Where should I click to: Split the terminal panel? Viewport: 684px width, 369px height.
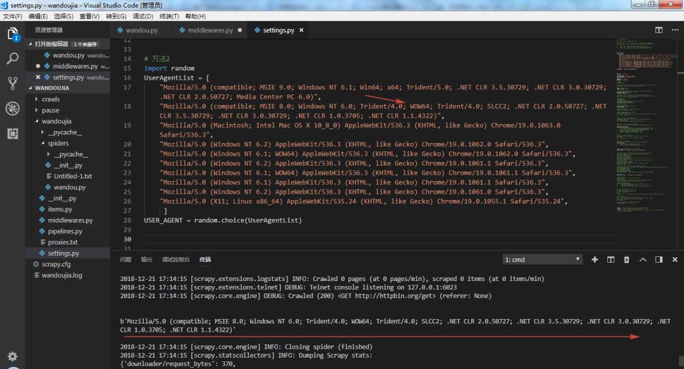pyautogui.click(x=611, y=260)
